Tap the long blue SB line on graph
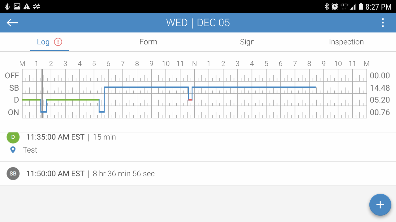Viewport: 396px width, 222px height. pos(254,88)
